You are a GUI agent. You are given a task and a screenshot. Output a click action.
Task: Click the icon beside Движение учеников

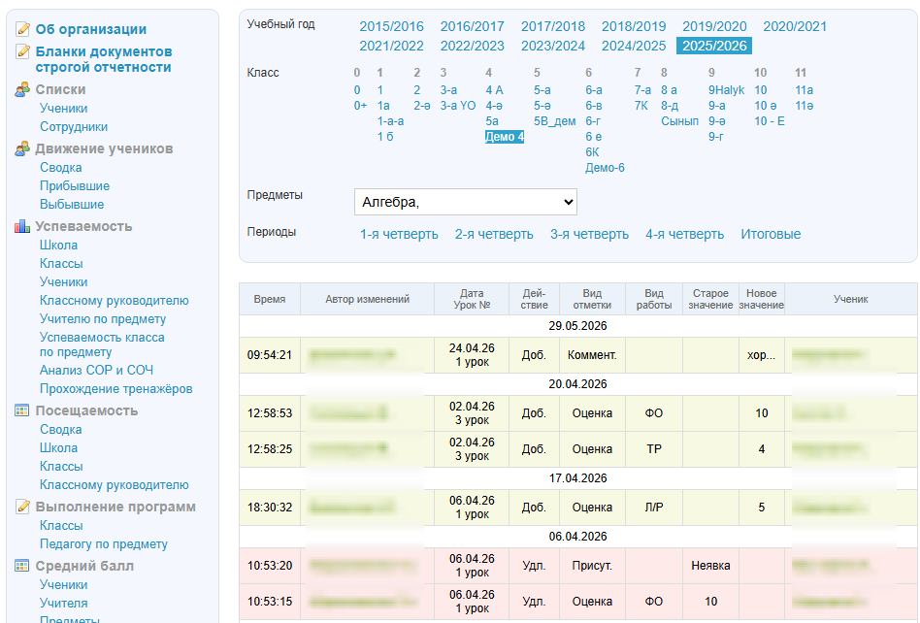[22, 148]
